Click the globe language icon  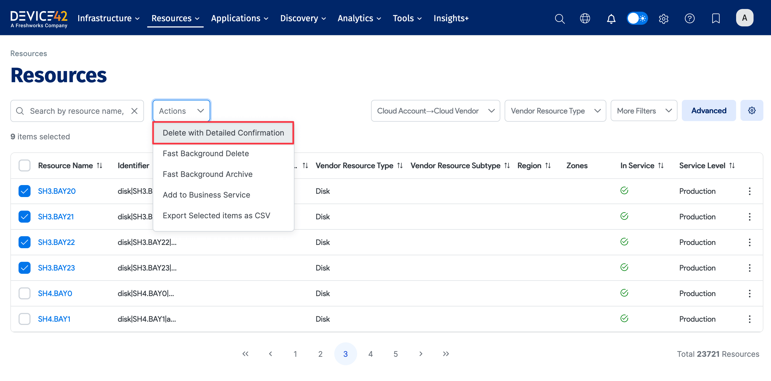(x=585, y=18)
